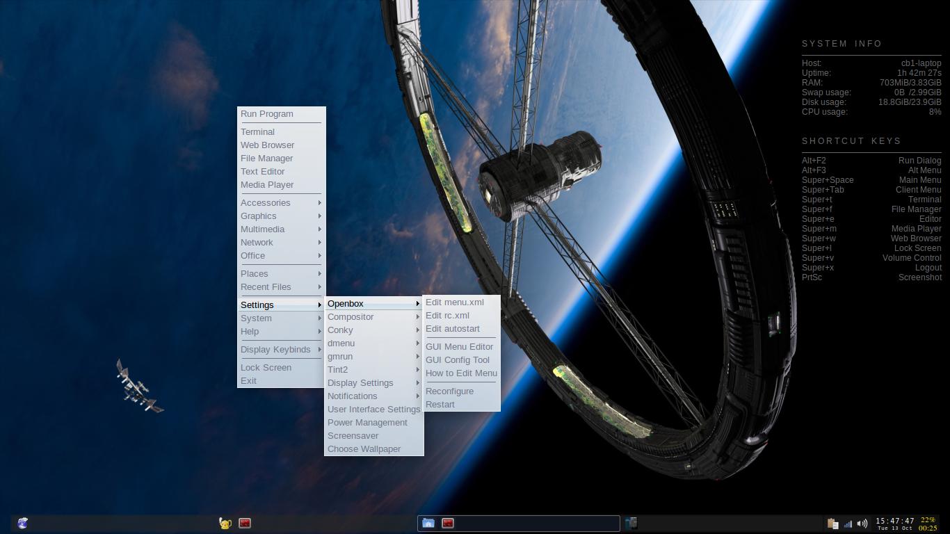The height and width of the screenshot is (534, 950).
Task: Click the highlighted Settings menu entry
Action: [x=282, y=305]
